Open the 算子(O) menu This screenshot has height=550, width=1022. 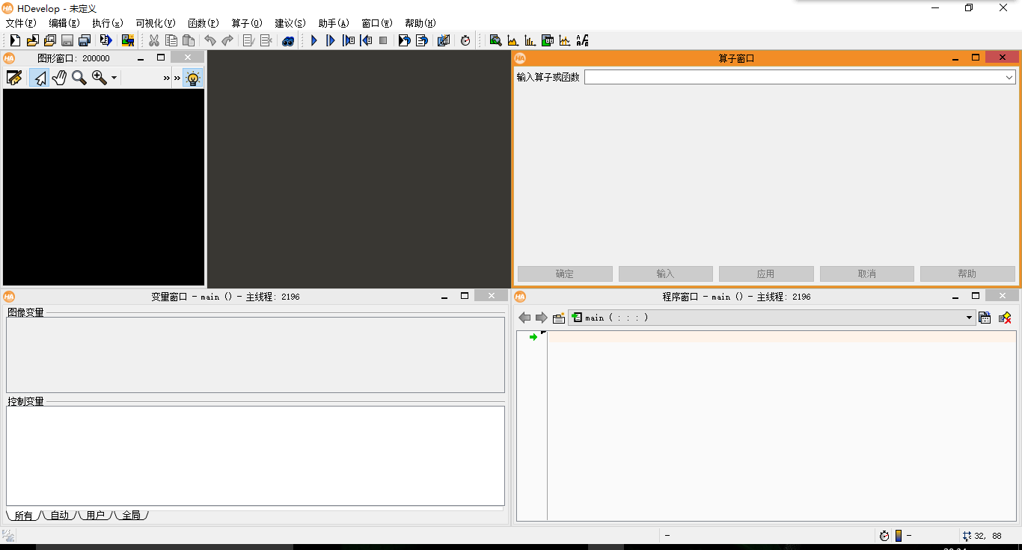click(247, 23)
